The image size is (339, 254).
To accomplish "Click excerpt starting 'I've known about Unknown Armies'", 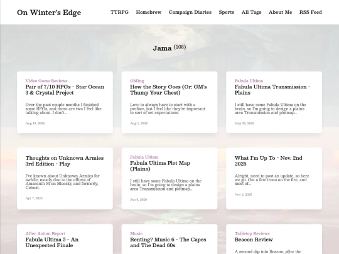I will pos(63,182).
